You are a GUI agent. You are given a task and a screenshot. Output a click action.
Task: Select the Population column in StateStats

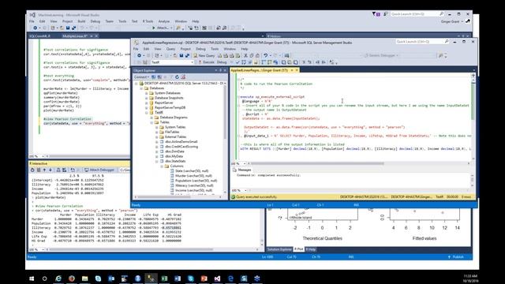(196, 181)
